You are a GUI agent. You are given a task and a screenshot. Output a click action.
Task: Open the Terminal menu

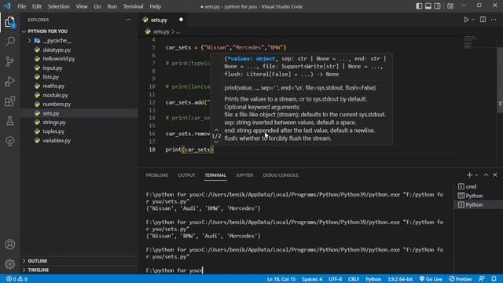[x=133, y=6]
